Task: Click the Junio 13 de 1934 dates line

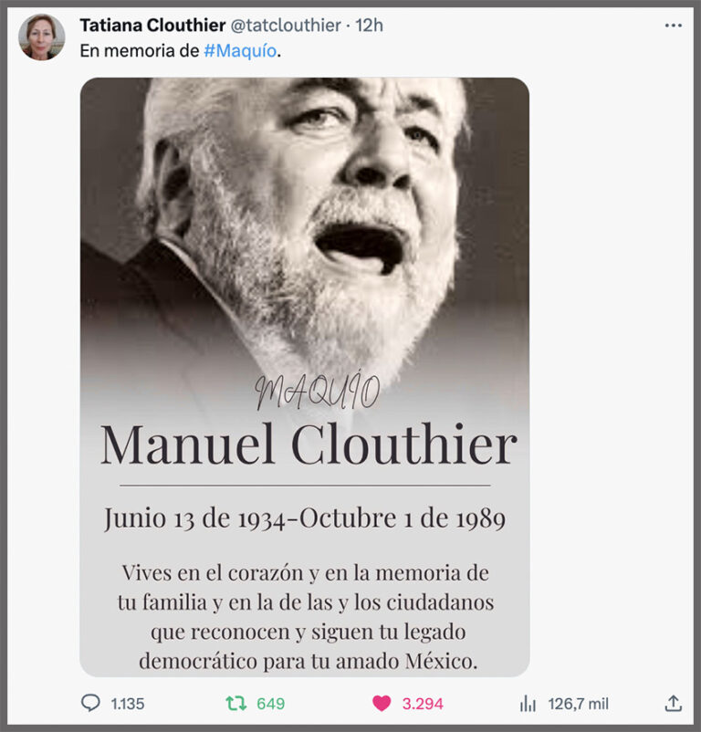Action: (305, 518)
